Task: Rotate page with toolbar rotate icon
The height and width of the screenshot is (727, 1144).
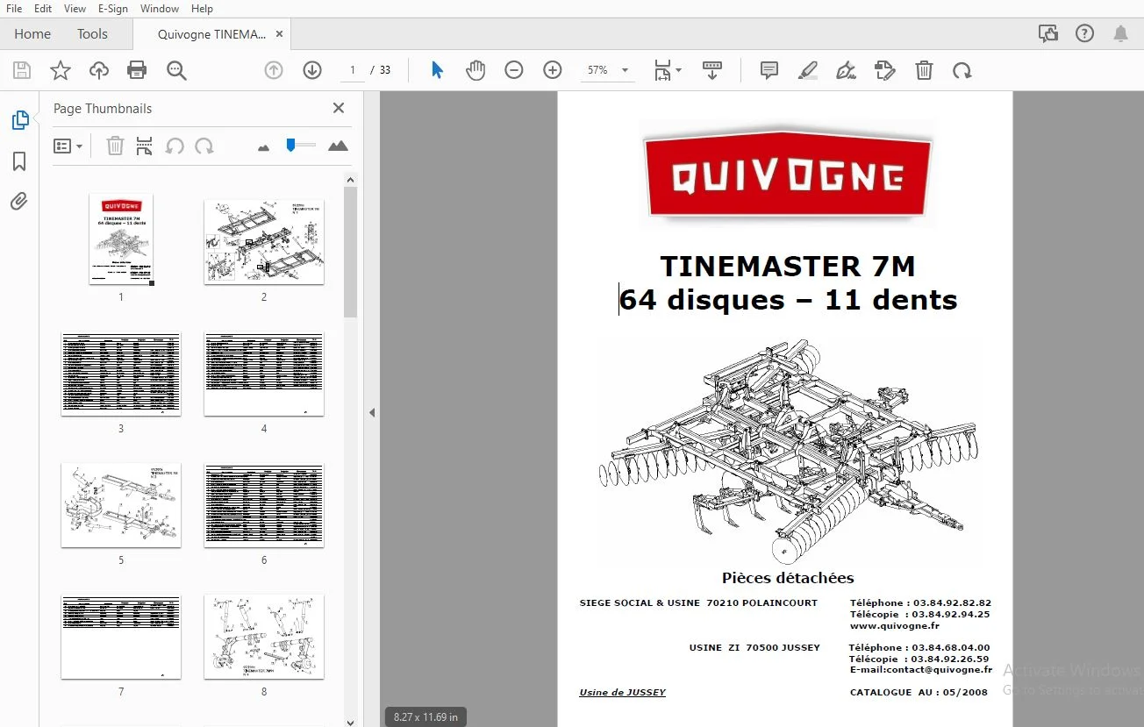Action: coord(962,70)
